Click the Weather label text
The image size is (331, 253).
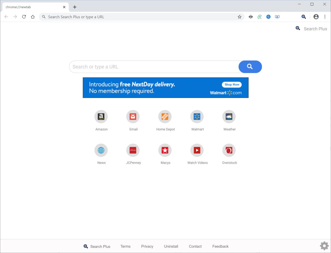(229, 129)
